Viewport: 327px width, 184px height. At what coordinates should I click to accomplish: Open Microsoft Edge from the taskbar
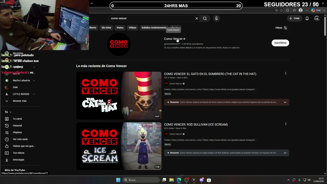(179, 180)
